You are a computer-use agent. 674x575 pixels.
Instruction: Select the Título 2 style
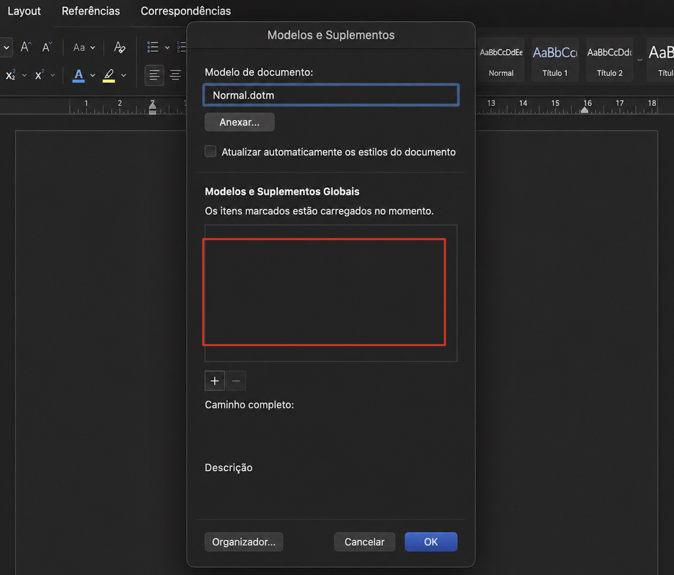click(x=609, y=60)
